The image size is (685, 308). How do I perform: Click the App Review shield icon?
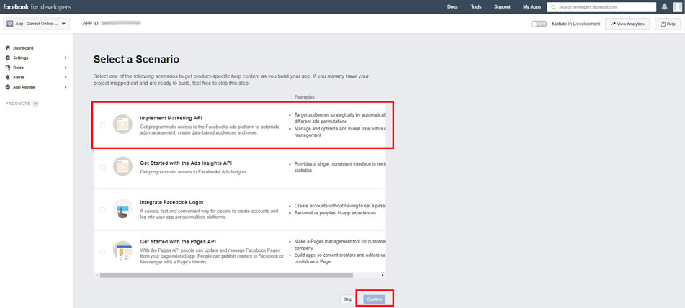pyautogui.click(x=7, y=87)
